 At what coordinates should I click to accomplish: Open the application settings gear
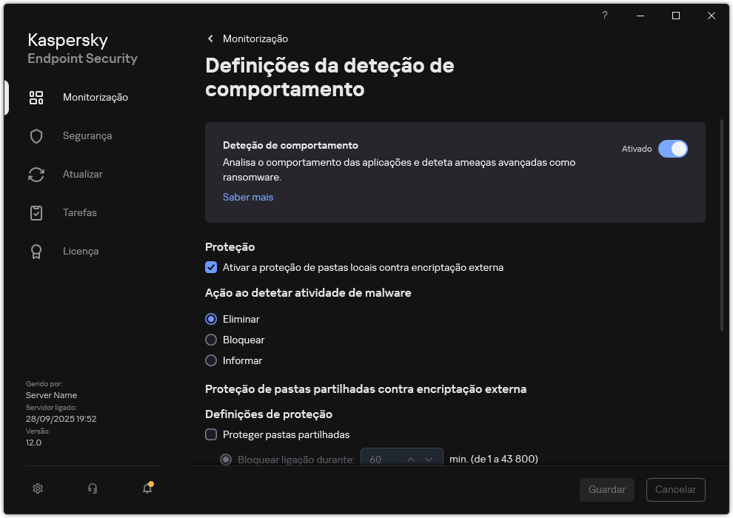37,488
